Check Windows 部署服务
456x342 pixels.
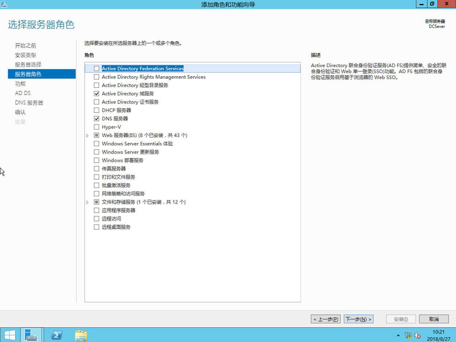tap(97, 160)
